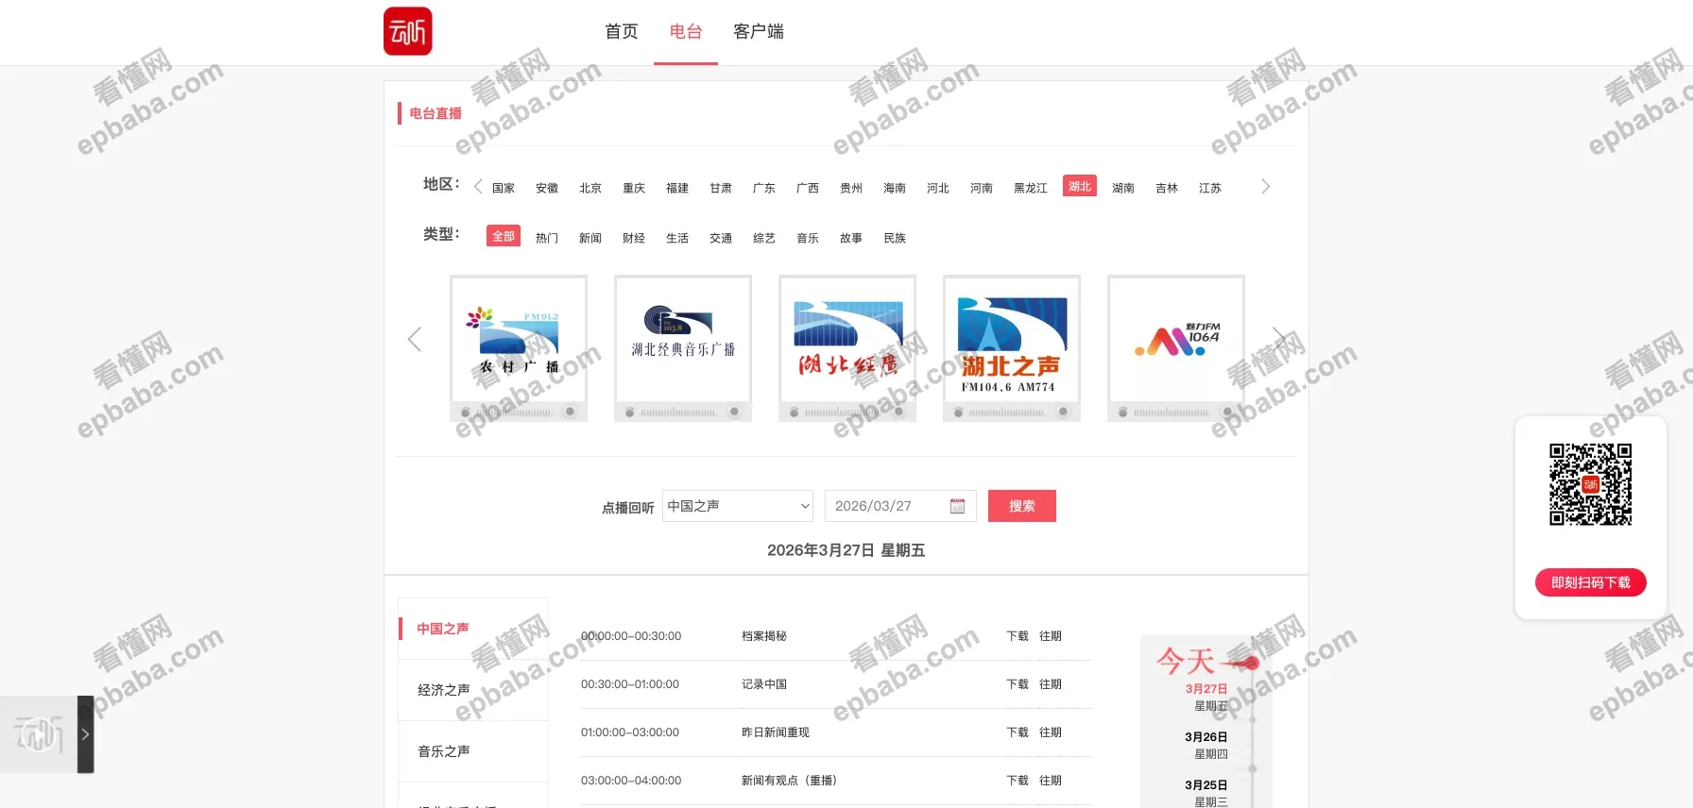Select the 广西 region
Screen dimensions: 1693x808
coord(808,188)
